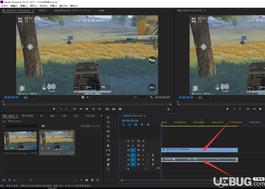Image resolution: width=265 pixels, height=189 pixels.
Task: Open the 序列(S) menu
Action: click(33, 6)
